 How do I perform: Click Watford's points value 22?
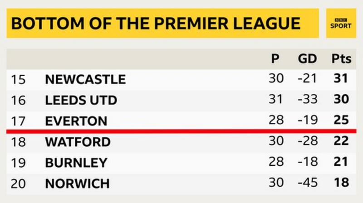point(341,141)
